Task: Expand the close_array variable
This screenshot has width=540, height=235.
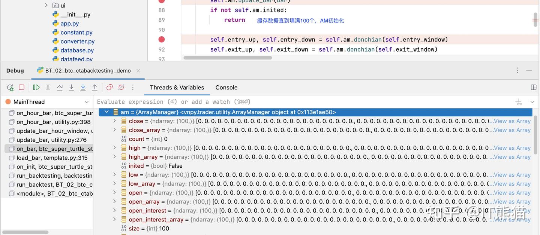Action: point(115,130)
